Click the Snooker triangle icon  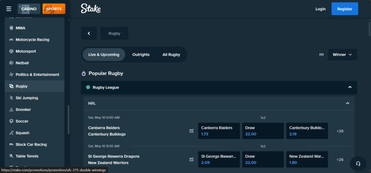pos(11,109)
